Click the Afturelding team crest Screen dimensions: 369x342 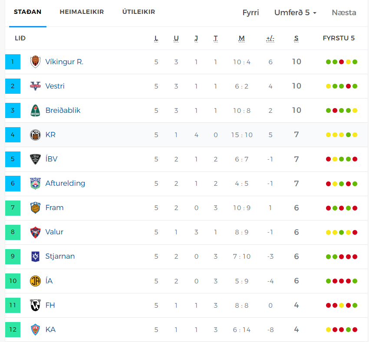click(35, 184)
